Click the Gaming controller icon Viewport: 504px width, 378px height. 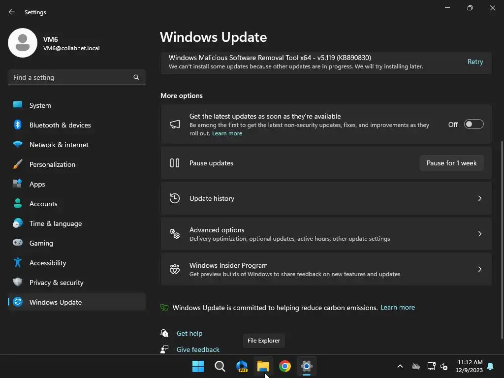(x=18, y=243)
